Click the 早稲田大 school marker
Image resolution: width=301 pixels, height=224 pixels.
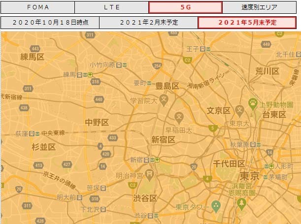tap(179, 117)
